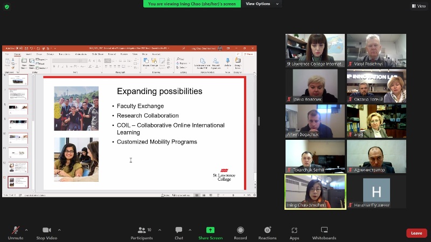Screen dimensions: 431x242
Task: Click Share button in PowerPoint ribbon
Action: (x=248, y=54)
